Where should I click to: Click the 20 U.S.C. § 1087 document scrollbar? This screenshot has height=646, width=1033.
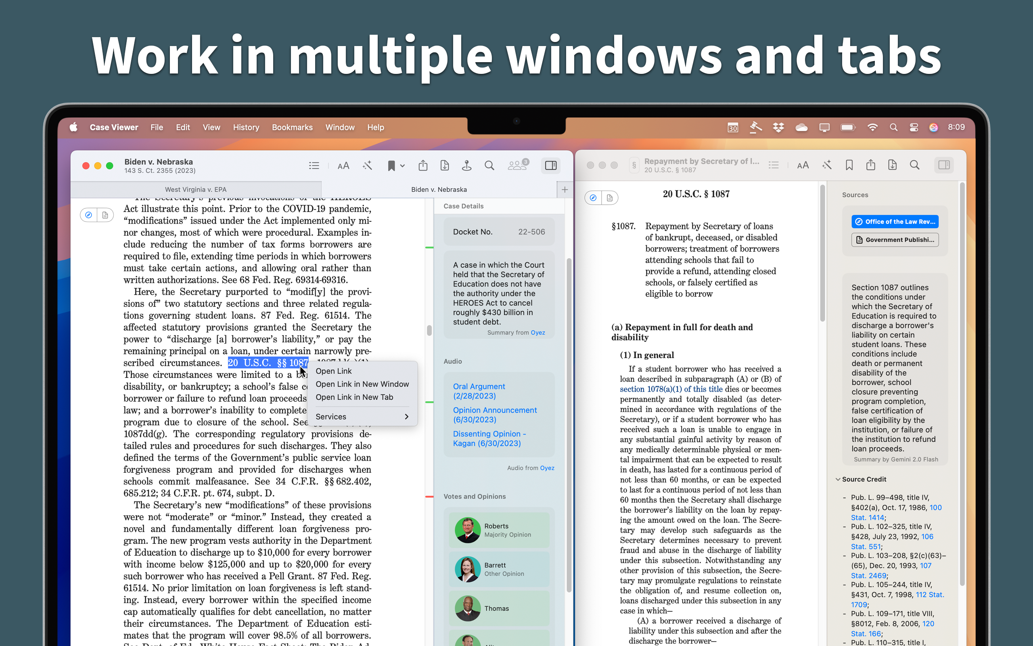coord(822,254)
